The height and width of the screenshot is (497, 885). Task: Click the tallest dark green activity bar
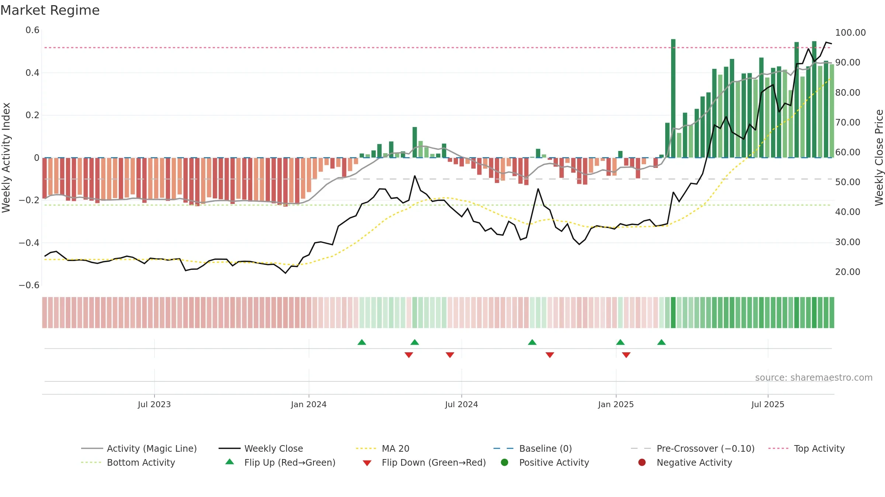[x=673, y=98]
